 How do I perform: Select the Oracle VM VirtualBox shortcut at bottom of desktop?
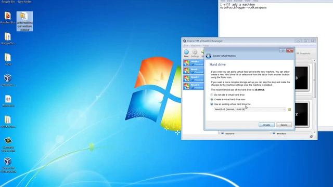click(x=8, y=165)
